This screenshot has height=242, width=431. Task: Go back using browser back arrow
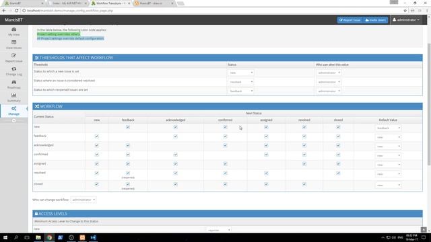coord(4,11)
